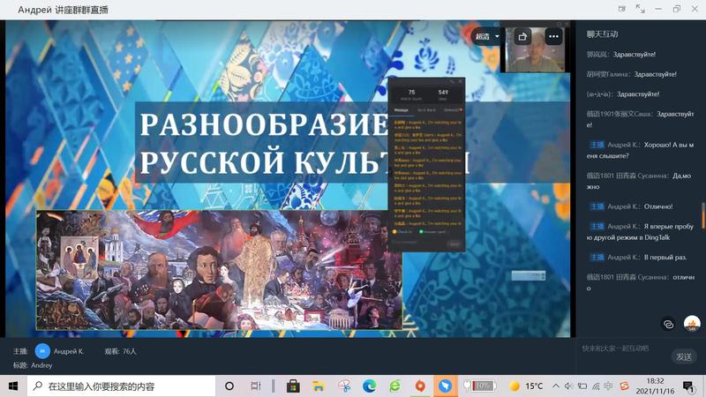The image size is (706, 397).
Task: Click Send button in streamed live panel
Action: click(x=454, y=243)
